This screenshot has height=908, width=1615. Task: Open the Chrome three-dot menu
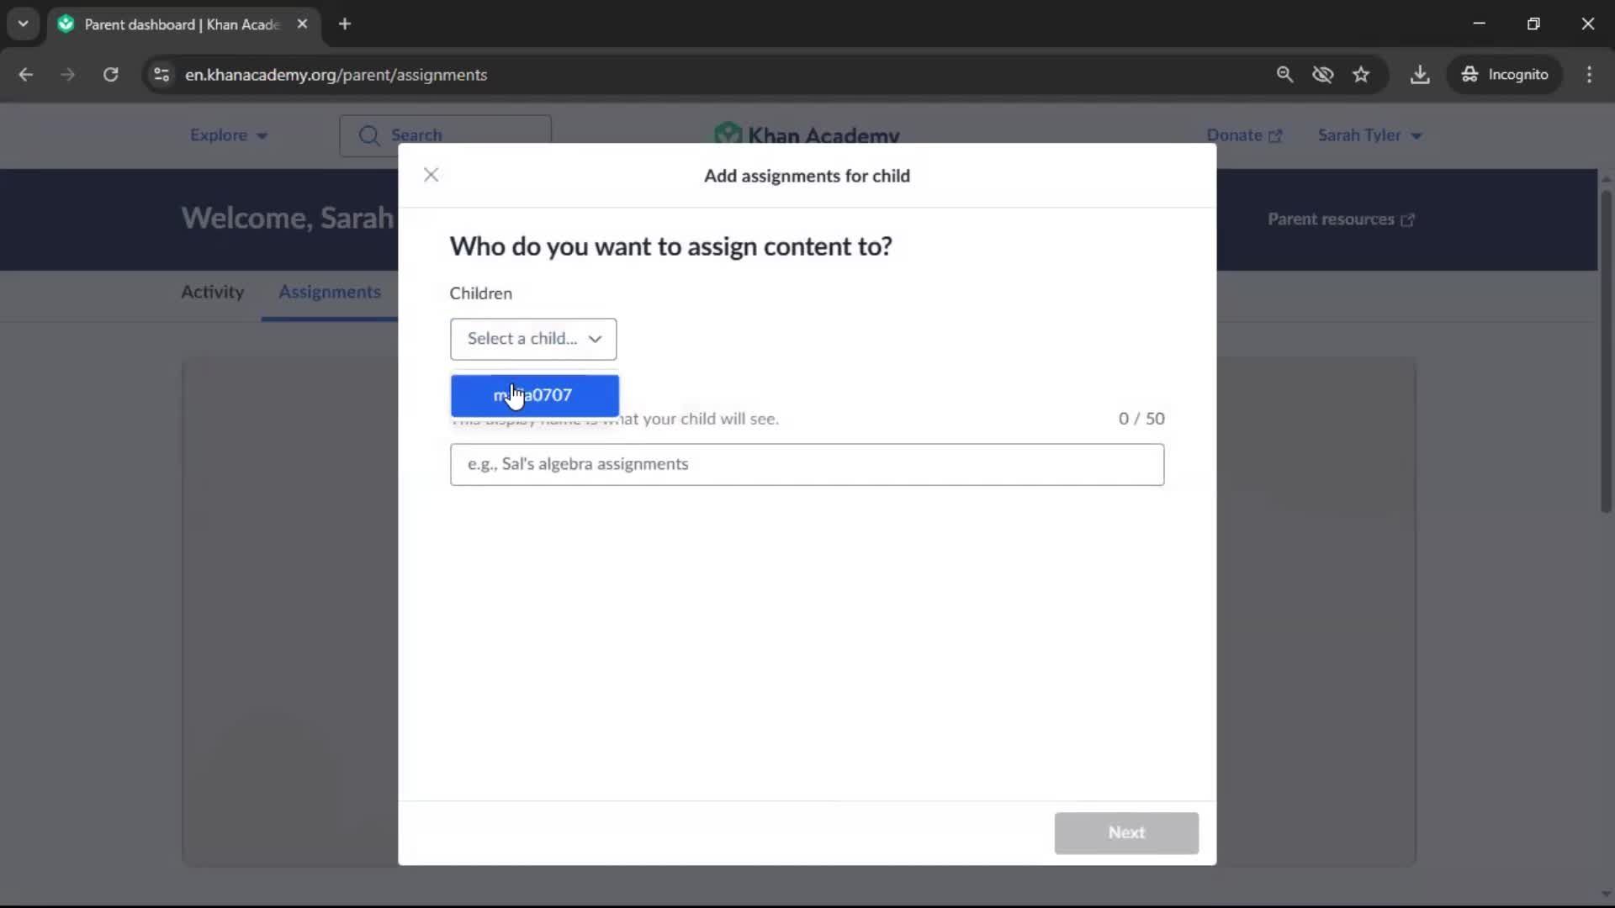click(1589, 74)
